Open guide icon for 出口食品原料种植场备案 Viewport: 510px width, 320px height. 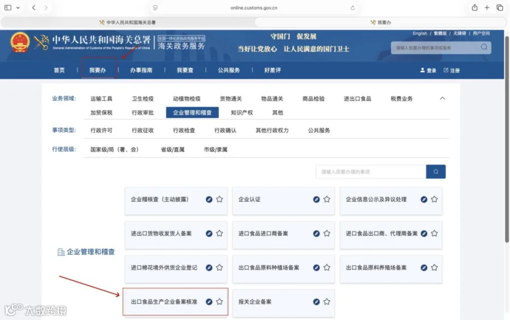316,268
